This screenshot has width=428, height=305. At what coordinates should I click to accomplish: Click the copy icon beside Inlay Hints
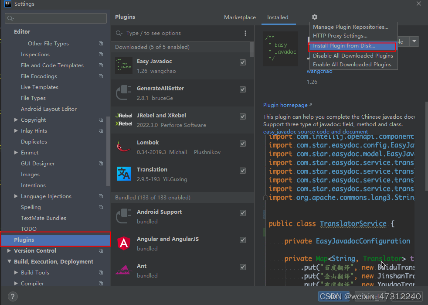tap(101, 130)
